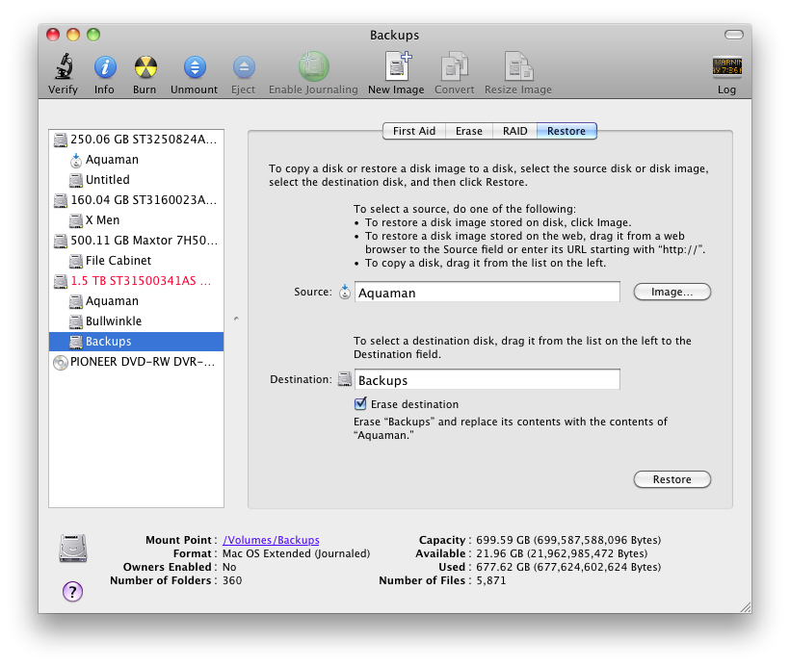
Task: Click the Verify microscope icon
Action: point(64,67)
